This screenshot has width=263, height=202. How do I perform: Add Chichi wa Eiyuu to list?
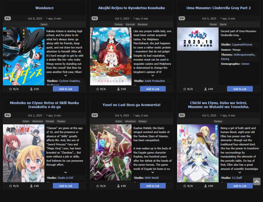[240, 186]
